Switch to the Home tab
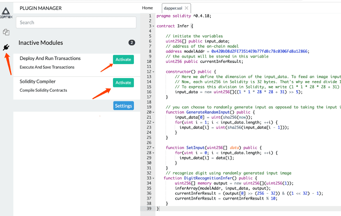The image size is (341, 216). coord(147,8)
